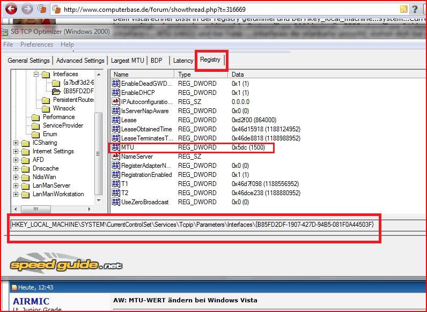Click the open {B85FD2DF folder icon
427x312 pixels.
tap(56, 91)
